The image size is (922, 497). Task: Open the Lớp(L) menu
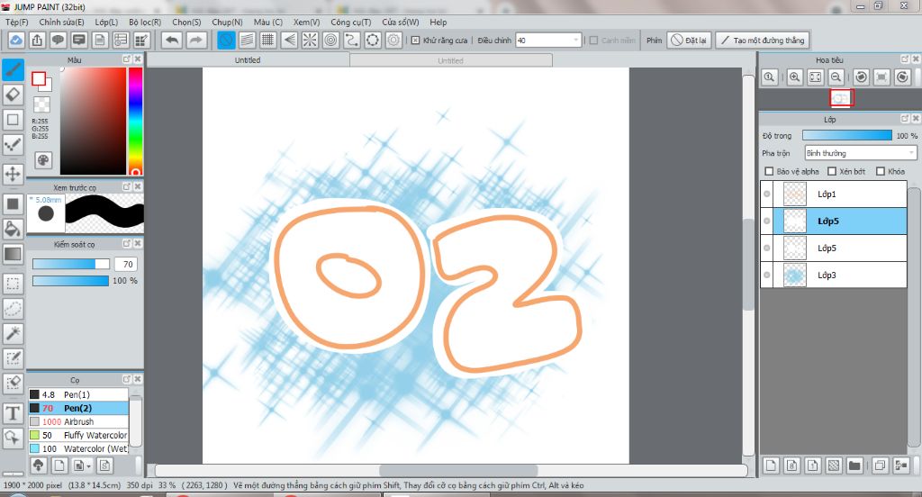[x=106, y=22]
